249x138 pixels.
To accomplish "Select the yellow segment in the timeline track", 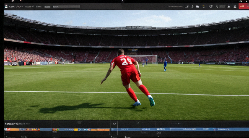I will click(x=76, y=130).
